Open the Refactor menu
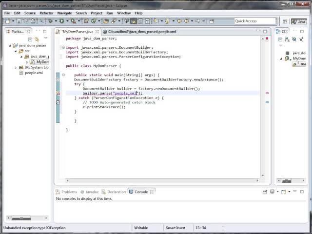Screen dimensions: 312x234 click(x=46, y=13)
